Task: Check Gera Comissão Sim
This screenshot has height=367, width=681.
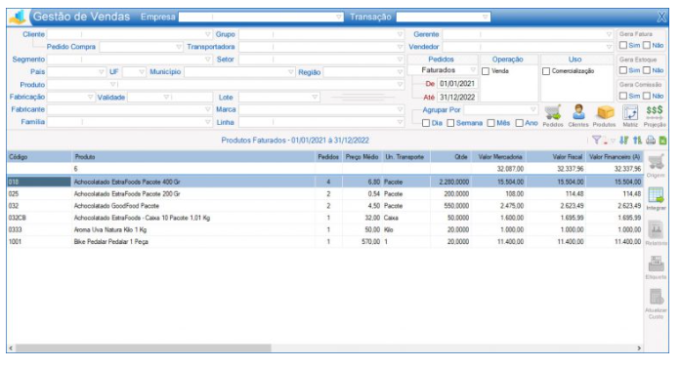Action: click(x=623, y=96)
